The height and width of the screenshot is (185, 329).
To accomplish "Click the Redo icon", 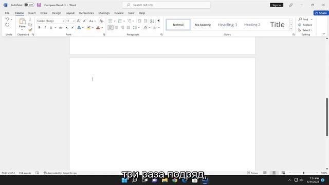I will [7, 25].
